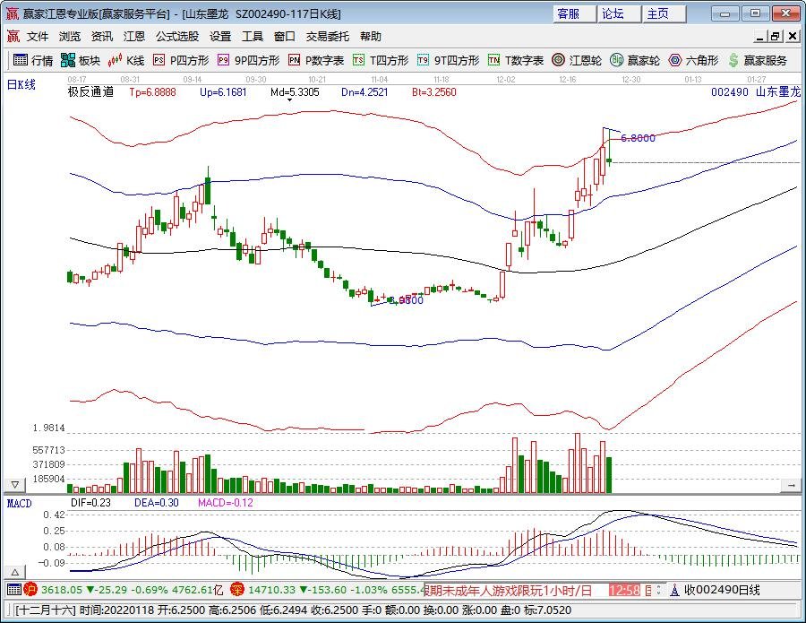Click the 沪 Shanghai index icon

point(30,589)
